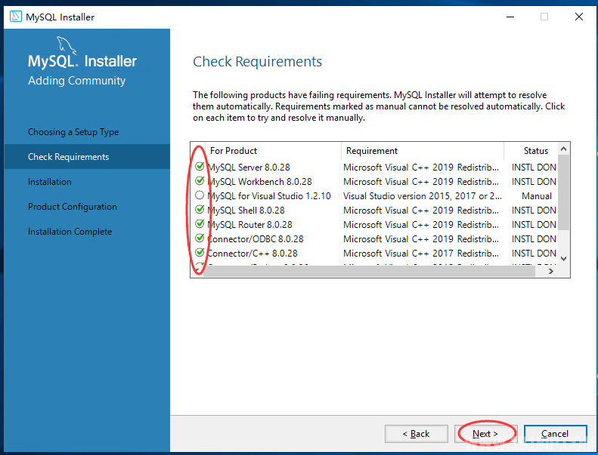Select the MySQL Server 8.0.28 row
The image size is (598, 455).
click(374, 168)
